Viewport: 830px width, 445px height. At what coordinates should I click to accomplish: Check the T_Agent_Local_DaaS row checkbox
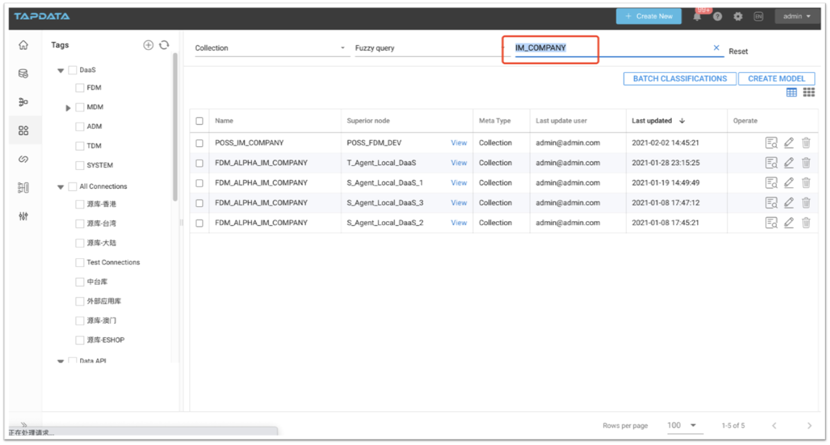(x=199, y=163)
